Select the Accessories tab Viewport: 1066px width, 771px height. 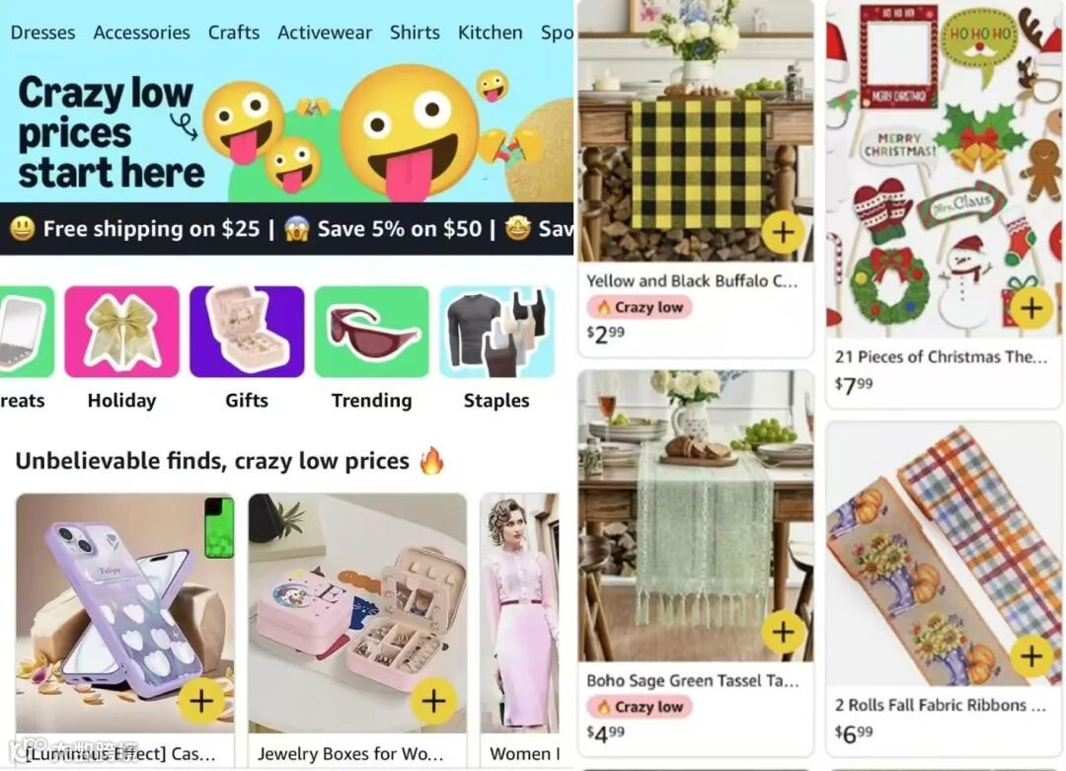pyautogui.click(x=141, y=33)
